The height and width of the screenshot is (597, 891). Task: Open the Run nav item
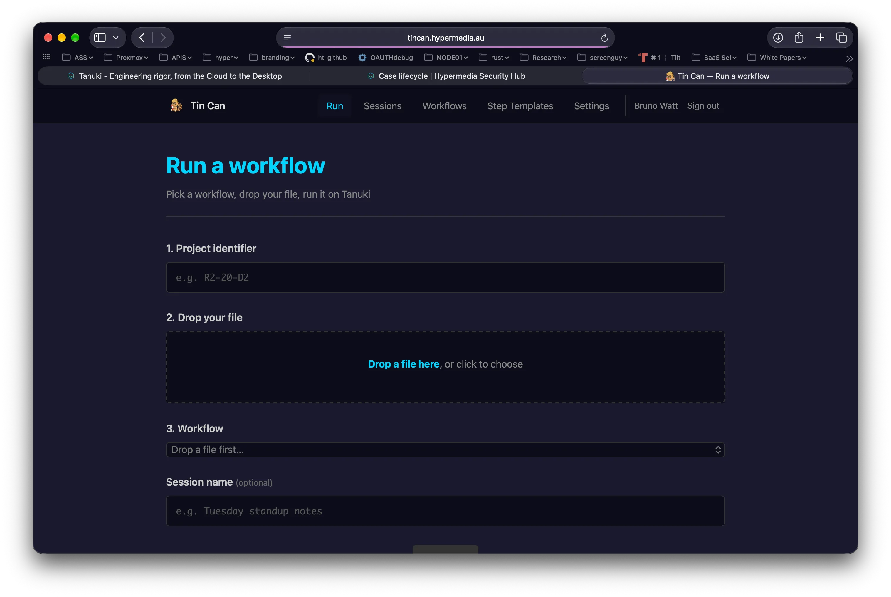tap(334, 106)
